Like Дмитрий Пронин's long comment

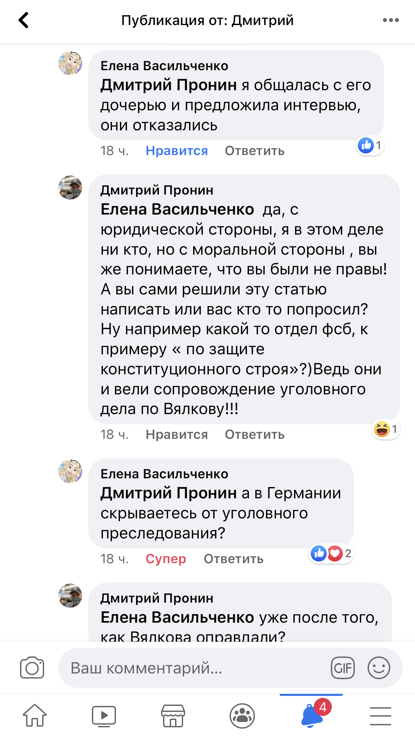click(x=177, y=435)
